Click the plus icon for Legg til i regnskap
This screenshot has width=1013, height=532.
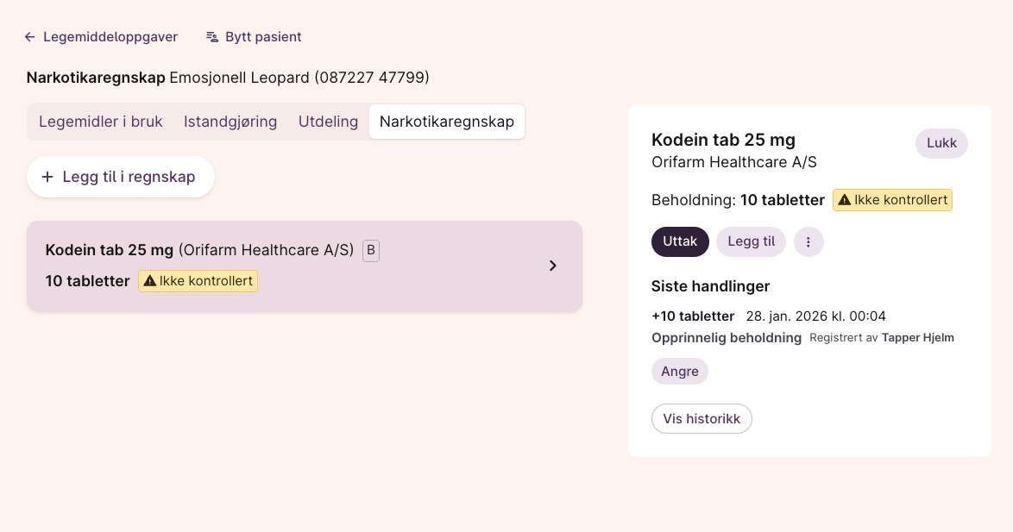[47, 177]
